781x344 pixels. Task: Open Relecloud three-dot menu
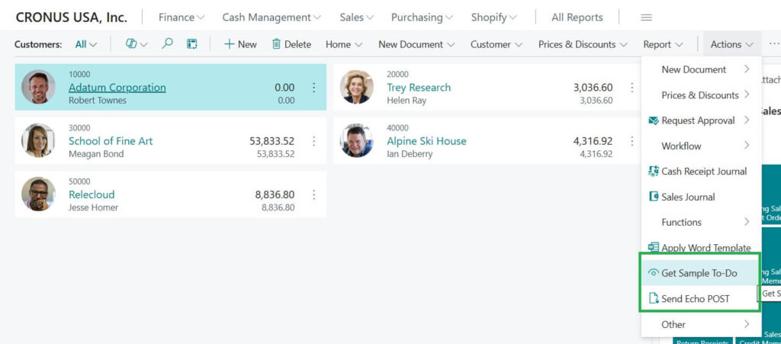click(313, 195)
